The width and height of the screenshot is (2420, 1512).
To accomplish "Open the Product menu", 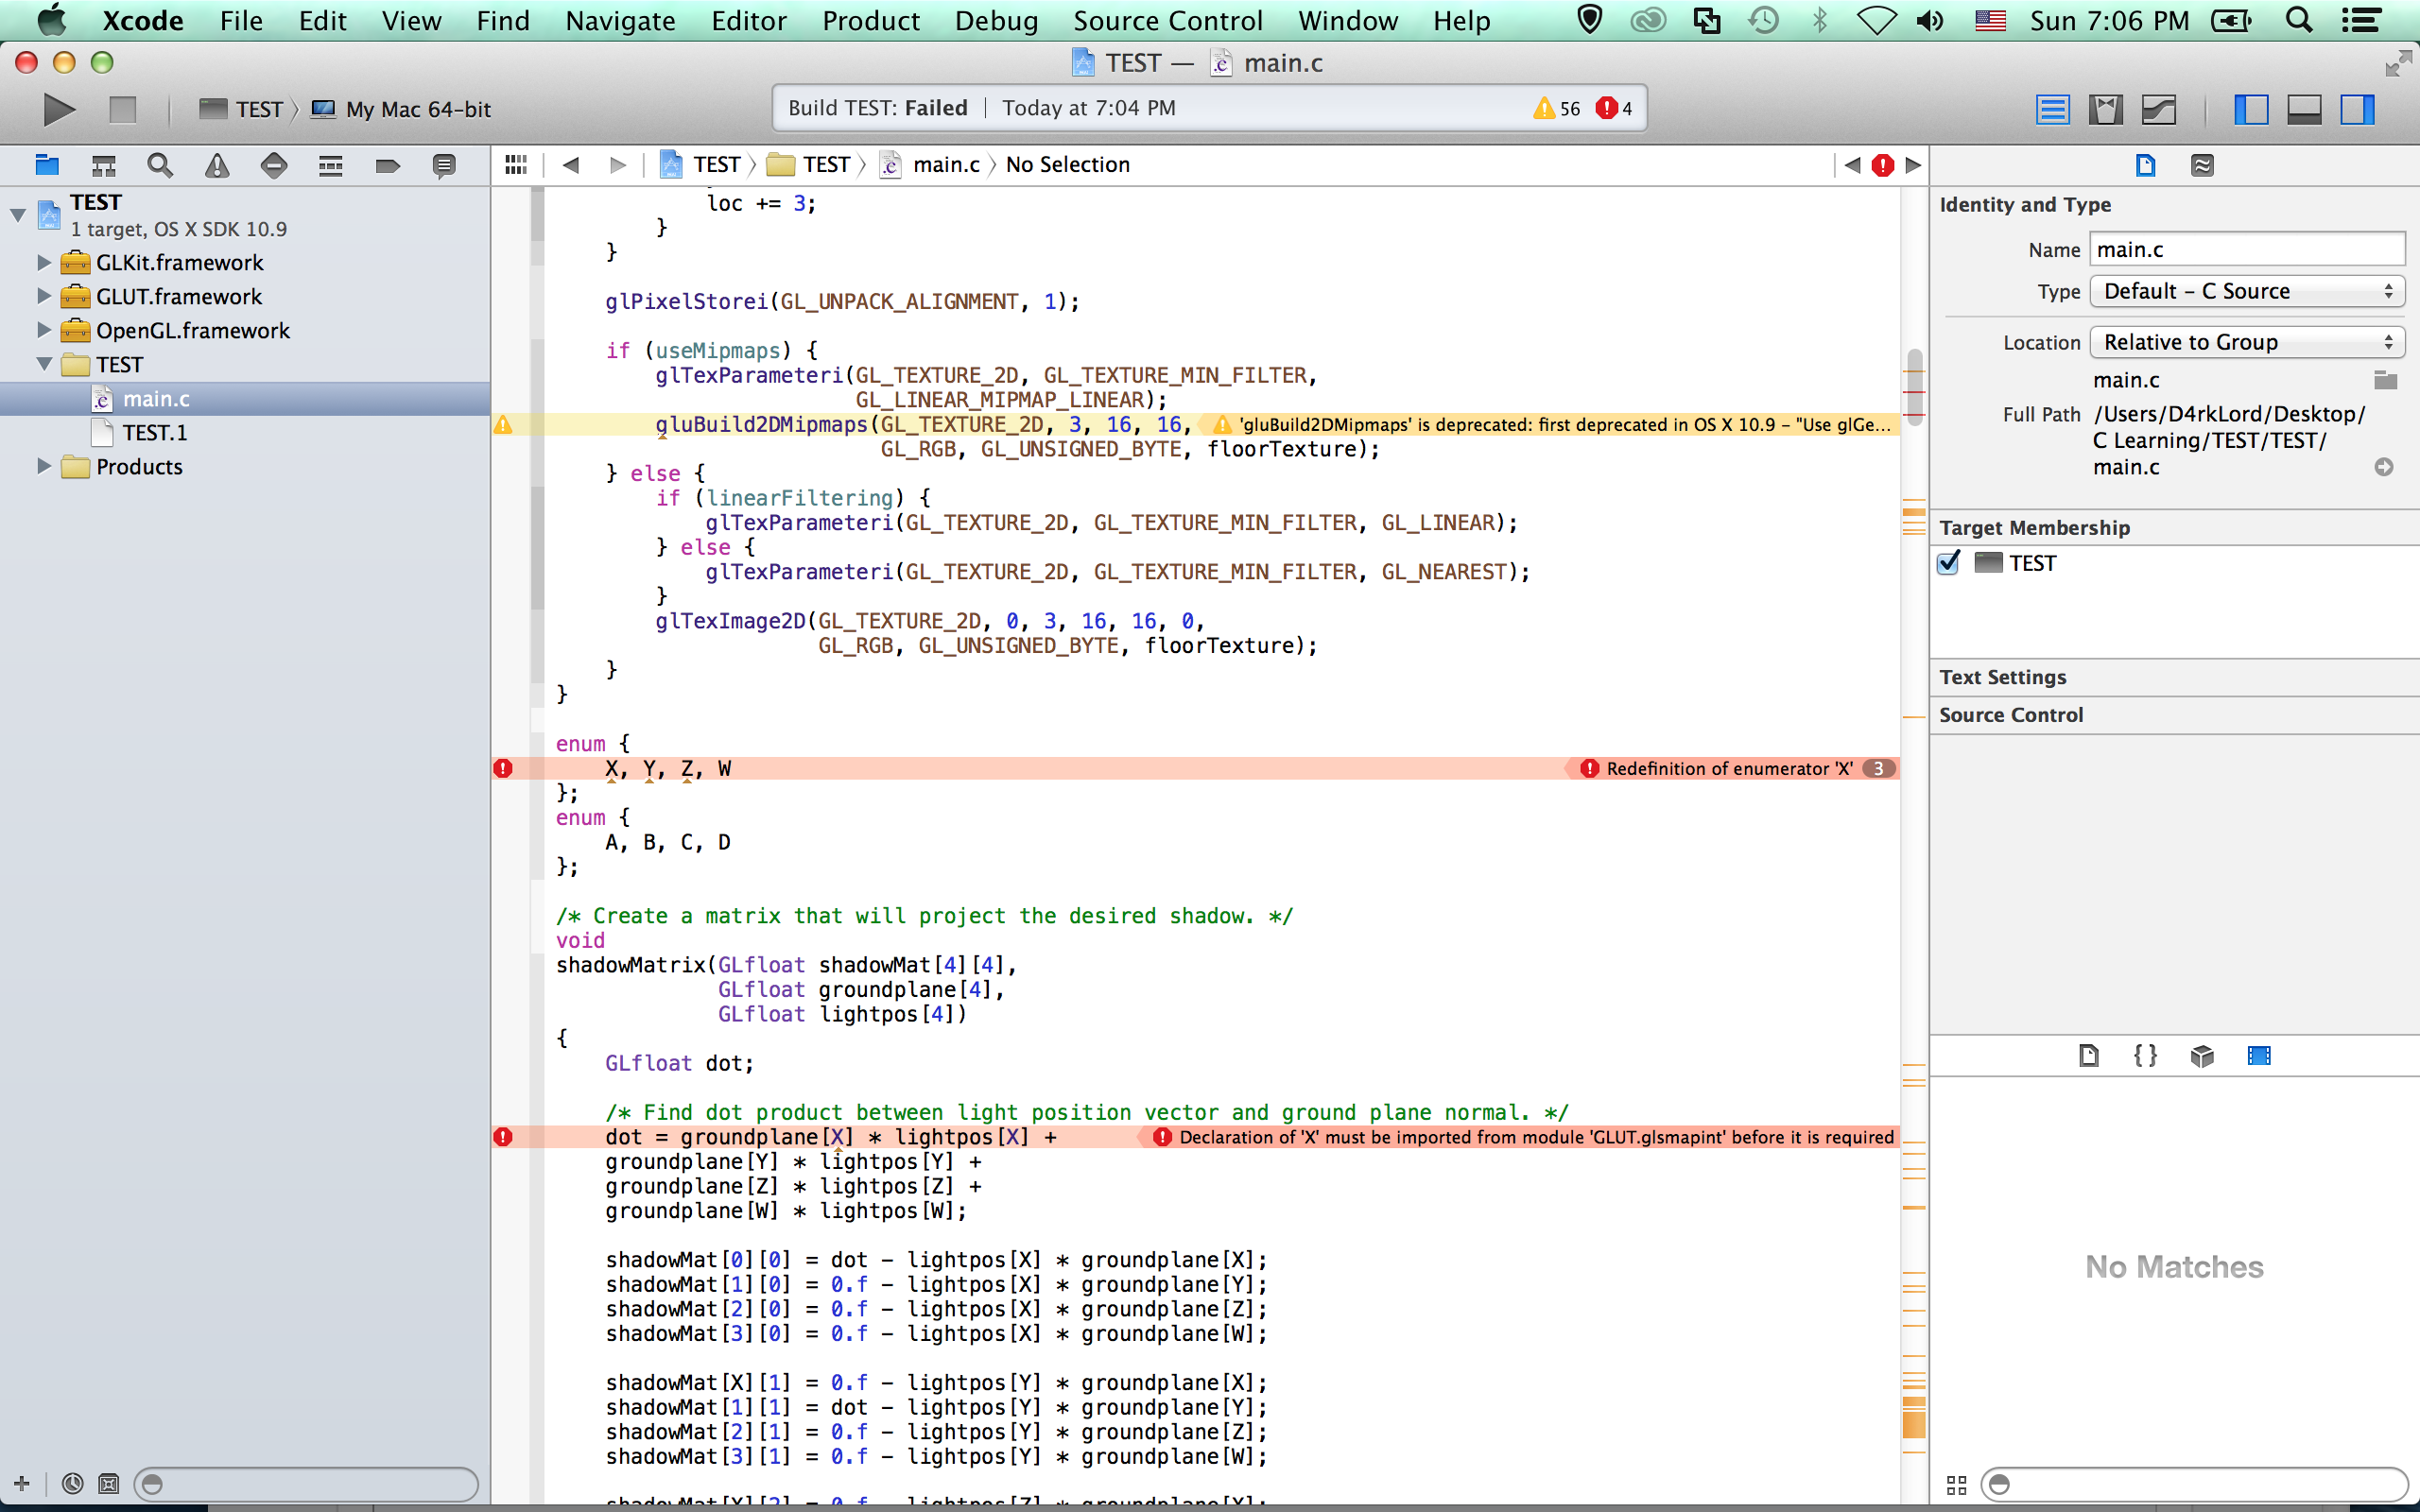I will pyautogui.click(x=870, y=21).
